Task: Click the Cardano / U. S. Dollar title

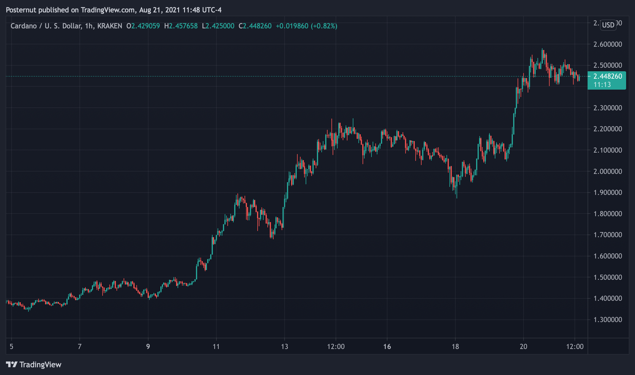Action: (46, 26)
